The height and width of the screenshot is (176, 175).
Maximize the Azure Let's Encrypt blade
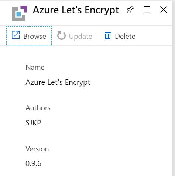click(x=147, y=10)
